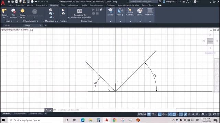Open annotation scale 1:1 dropdown
Screen dimensions: 220x123
click(x=198, y=114)
